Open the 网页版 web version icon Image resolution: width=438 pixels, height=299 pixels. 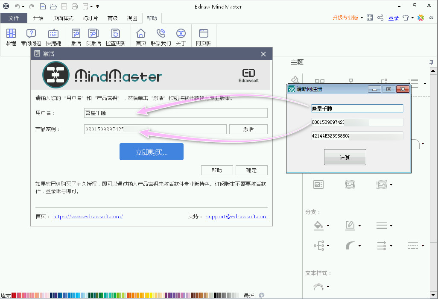coord(204,34)
